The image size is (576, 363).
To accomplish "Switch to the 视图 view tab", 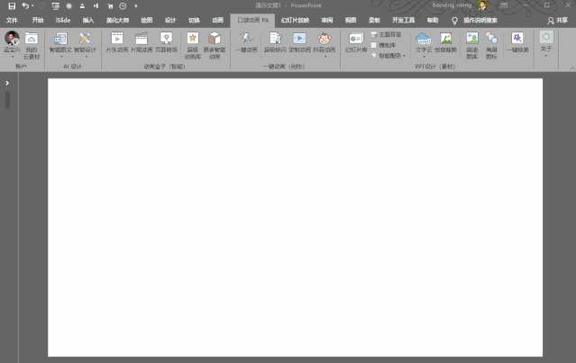I will (x=351, y=20).
